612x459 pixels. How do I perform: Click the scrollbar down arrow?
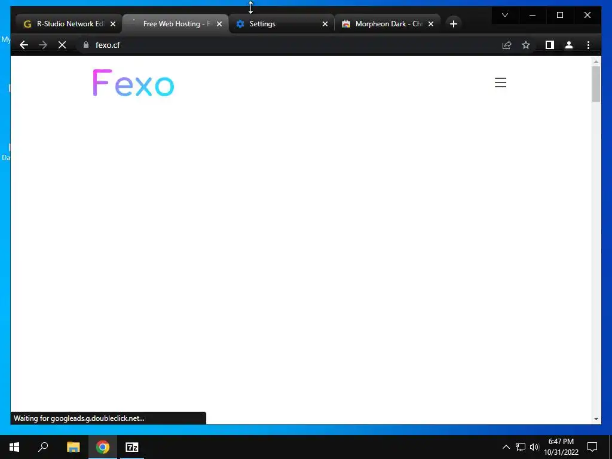pyautogui.click(x=596, y=419)
